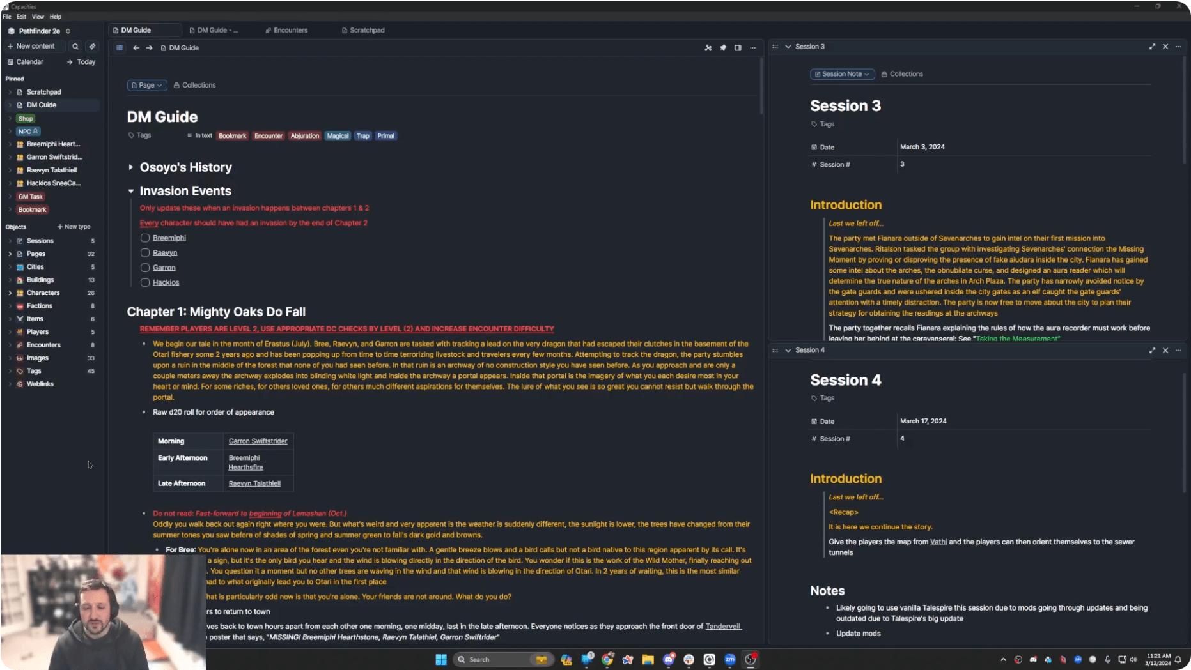Toggle the outline list icon
The width and height of the screenshot is (1191, 670).
click(120, 48)
